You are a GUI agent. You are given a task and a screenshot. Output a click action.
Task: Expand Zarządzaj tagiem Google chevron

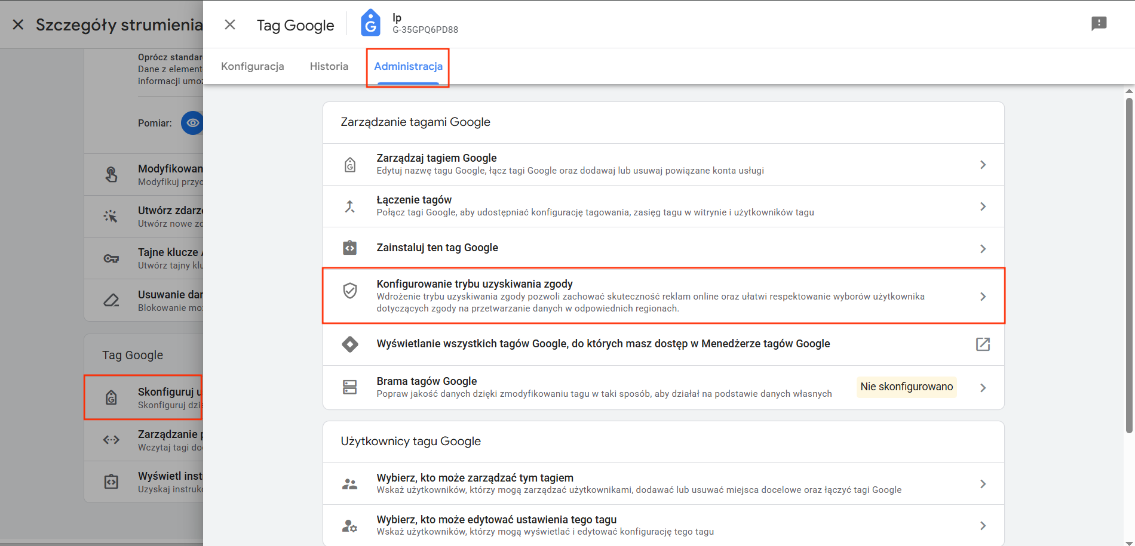983,165
